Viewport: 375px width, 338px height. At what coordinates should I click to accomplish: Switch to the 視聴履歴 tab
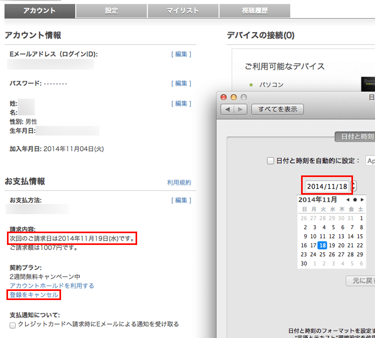click(x=254, y=11)
